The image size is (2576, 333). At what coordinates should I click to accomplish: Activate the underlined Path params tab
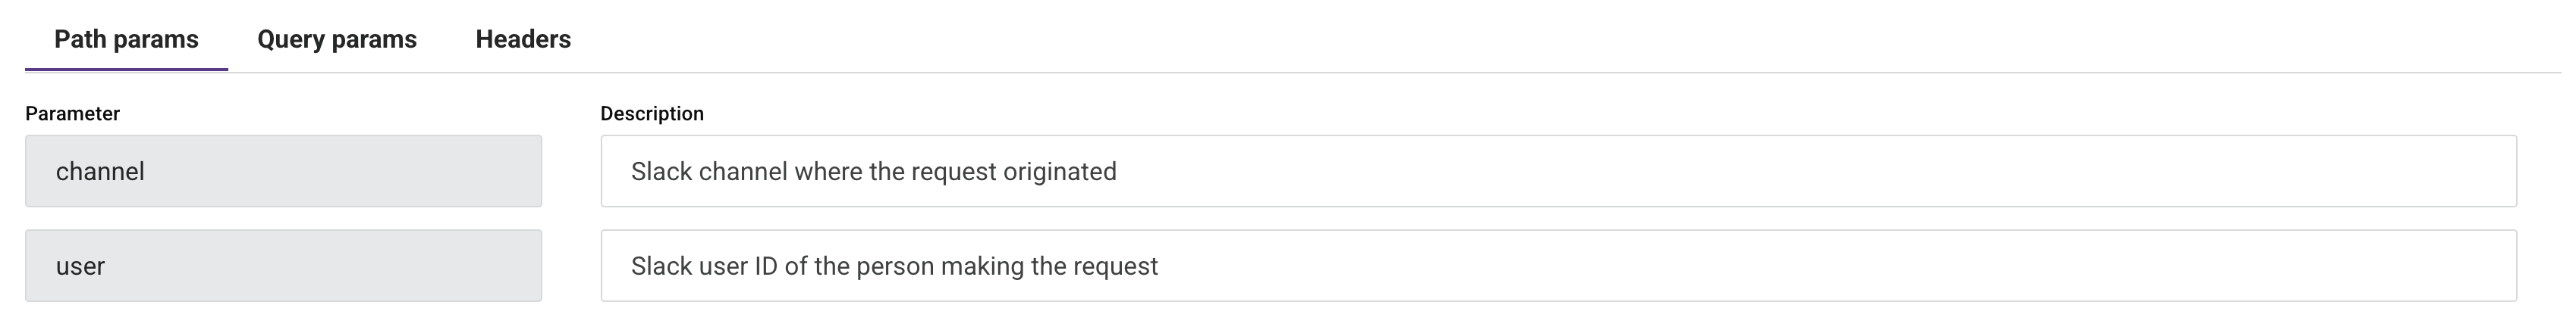coord(126,39)
